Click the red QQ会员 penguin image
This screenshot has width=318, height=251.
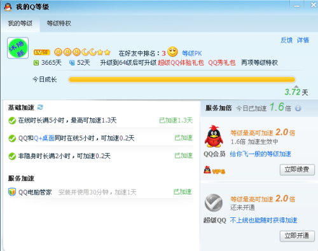point(214,137)
